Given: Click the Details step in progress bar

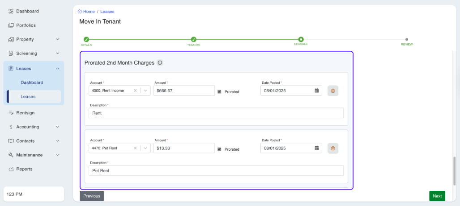Looking at the screenshot, I should coord(86,40).
